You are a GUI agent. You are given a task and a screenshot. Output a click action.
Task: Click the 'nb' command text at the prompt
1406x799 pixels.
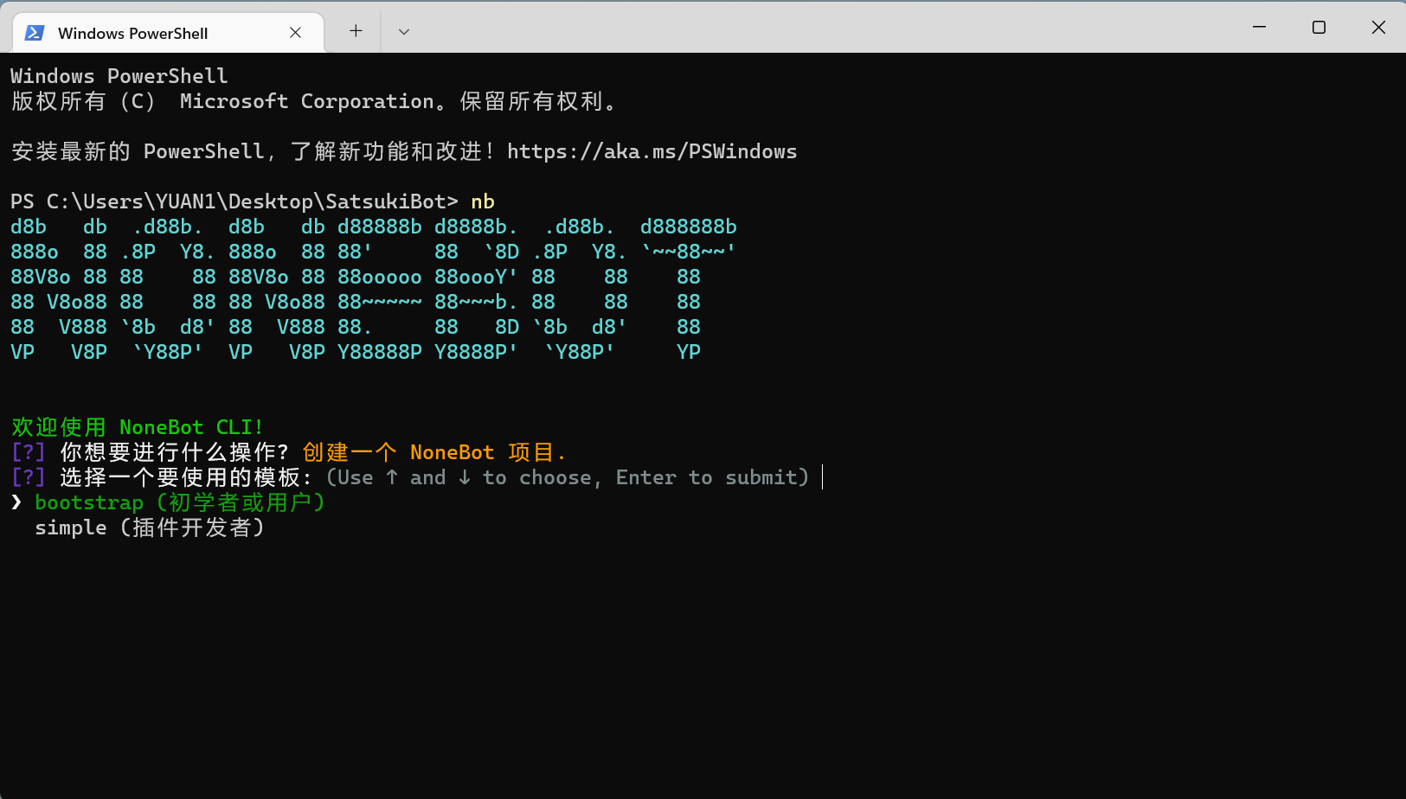pyautogui.click(x=483, y=201)
